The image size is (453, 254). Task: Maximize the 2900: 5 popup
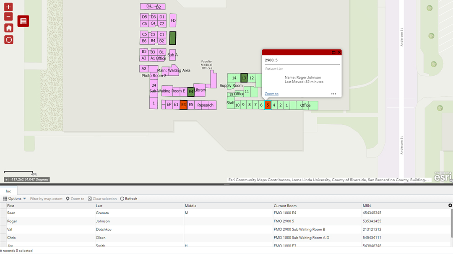tap(334, 52)
